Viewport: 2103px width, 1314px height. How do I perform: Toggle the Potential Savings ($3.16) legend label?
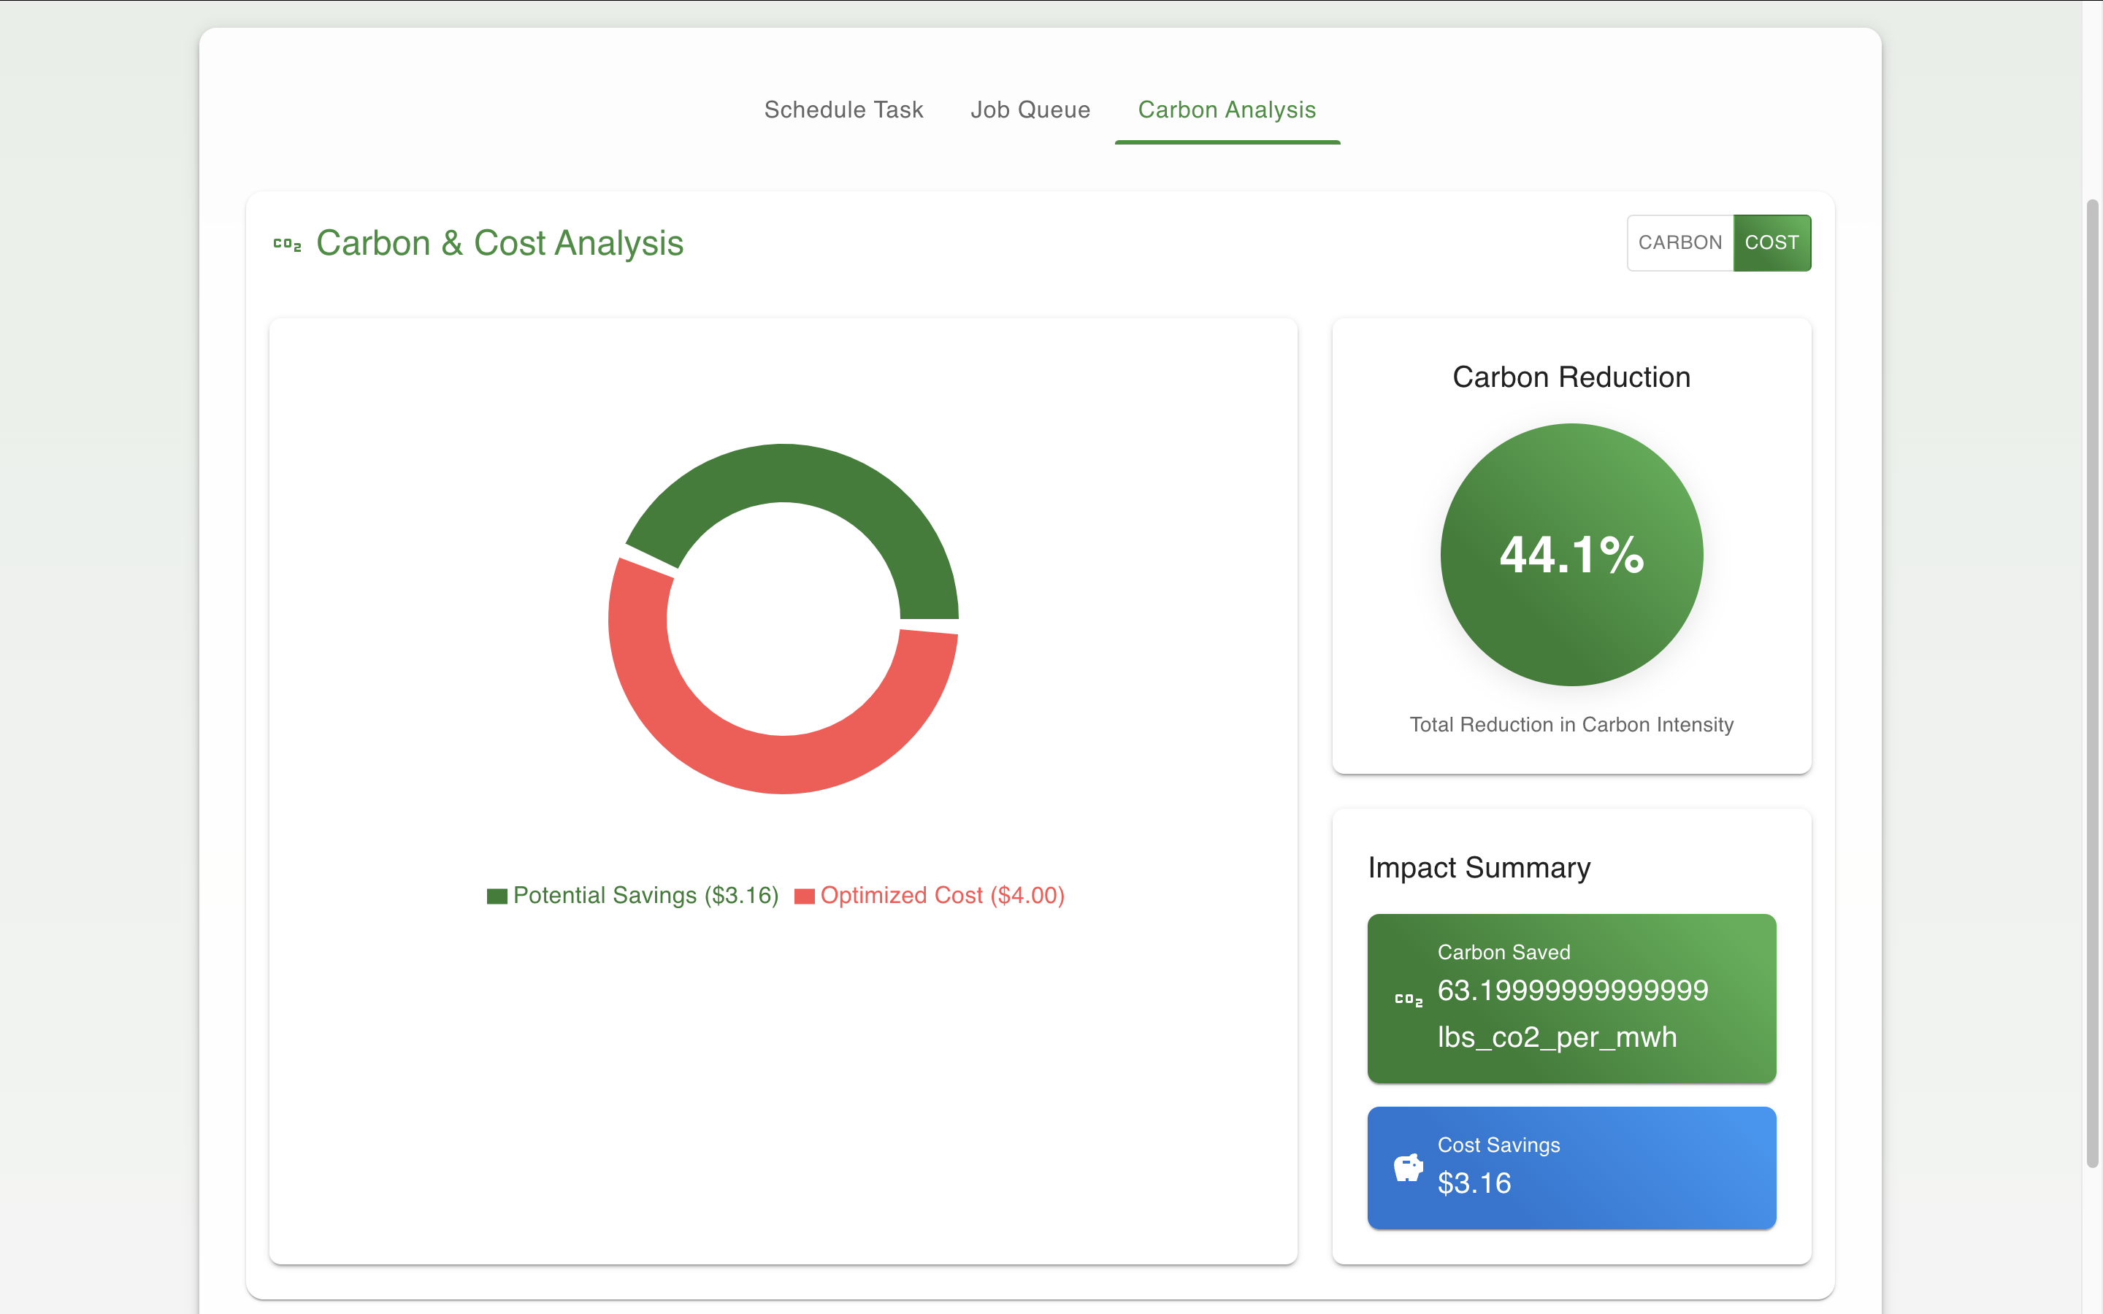coord(645,895)
